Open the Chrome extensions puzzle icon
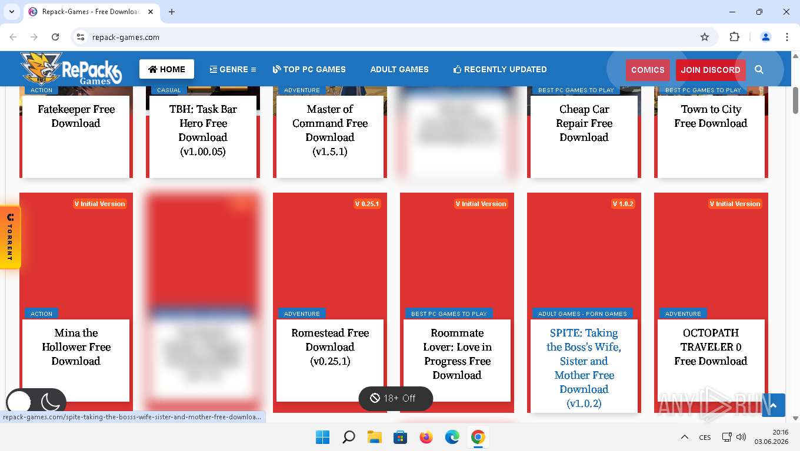800x451 pixels. [x=734, y=37]
